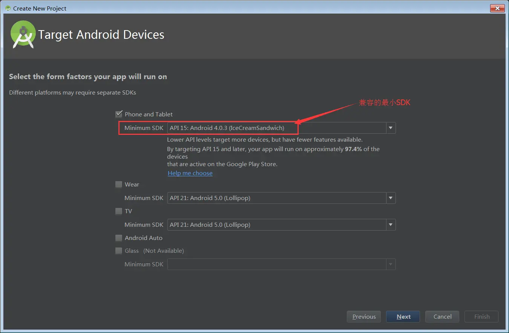
Task: Click the Android Studio logo icon
Action: pyautogui.click(x=23, y=34)
